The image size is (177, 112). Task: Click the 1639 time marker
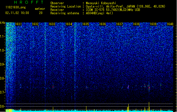[153, 24]
